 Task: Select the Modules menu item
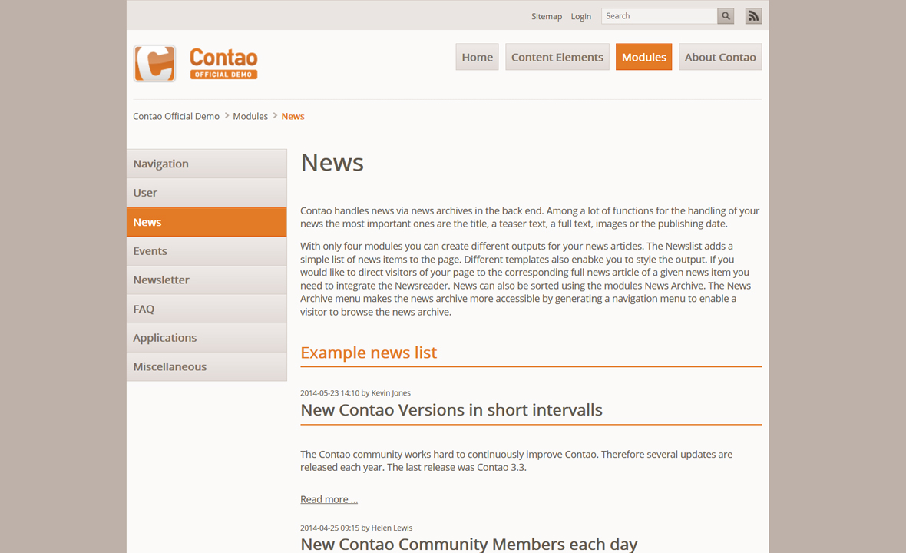[643, 57]
